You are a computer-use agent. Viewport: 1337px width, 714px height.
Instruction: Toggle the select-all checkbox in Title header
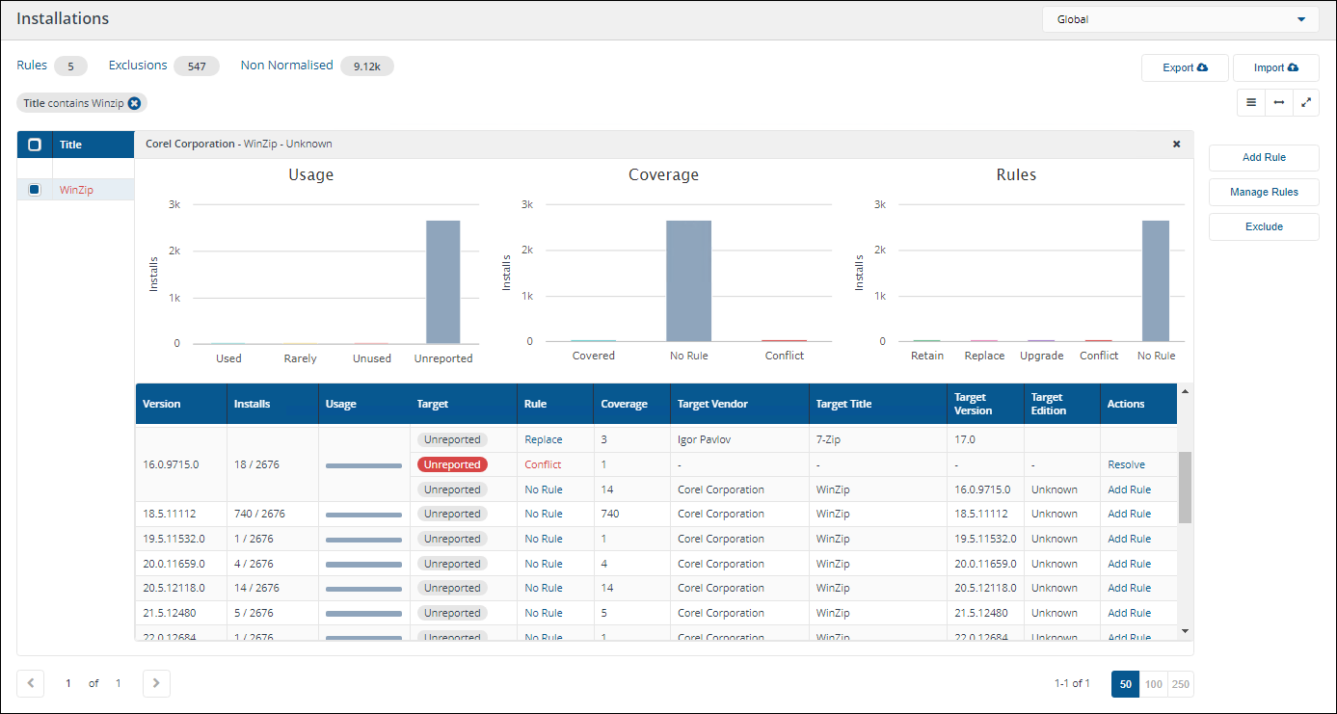[35, 145]
